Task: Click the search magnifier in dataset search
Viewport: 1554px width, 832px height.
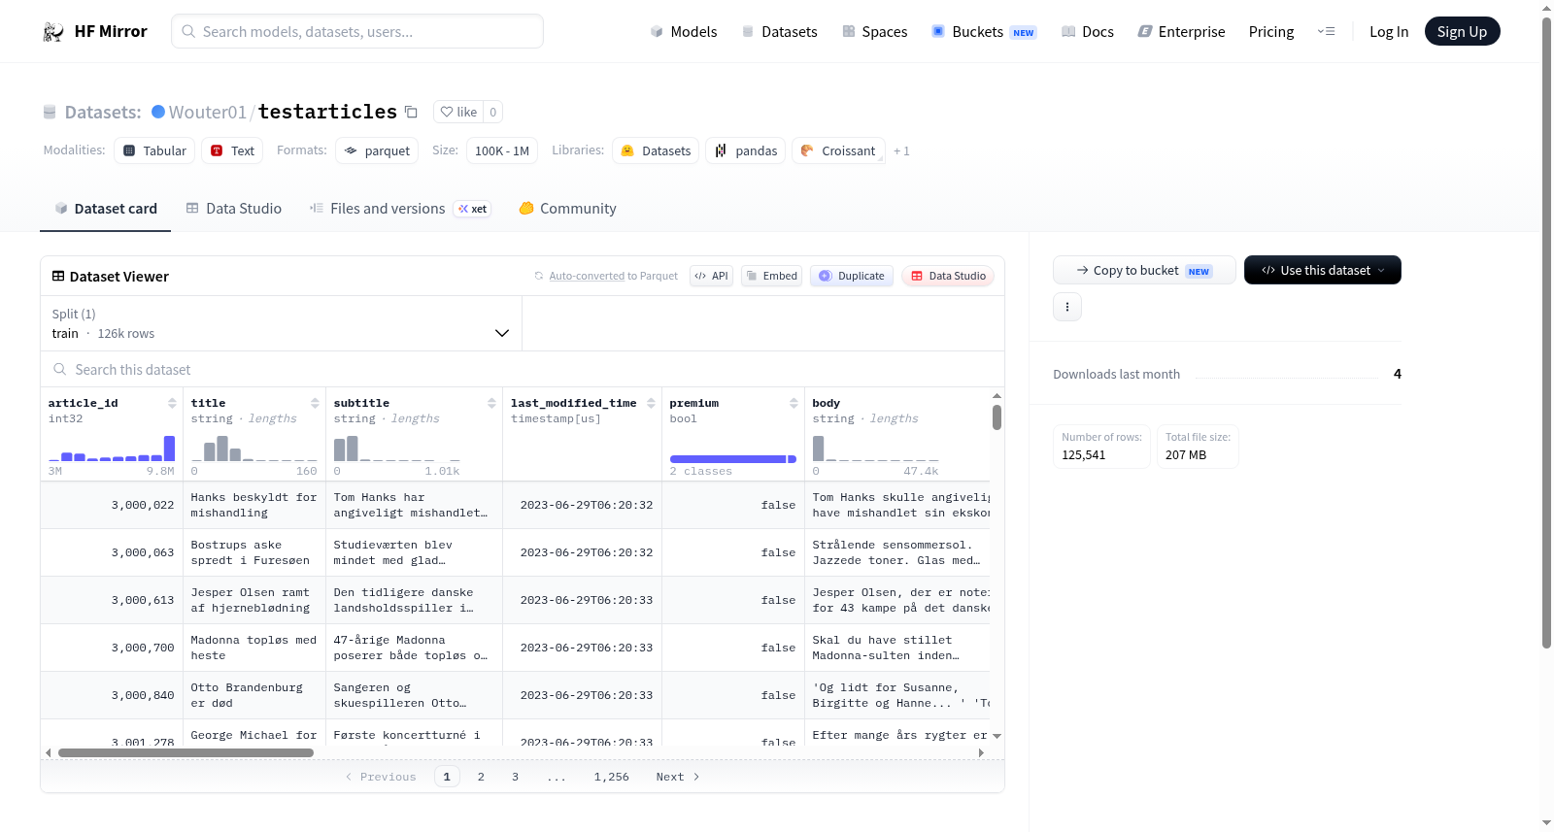Action: [60, 370]
